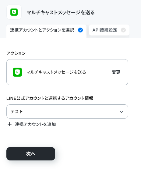Viewport: 141px width, 175px height.
Task: Click the blue checkmark on the 連携アカウント tab
Action: [x=80, y=30]
